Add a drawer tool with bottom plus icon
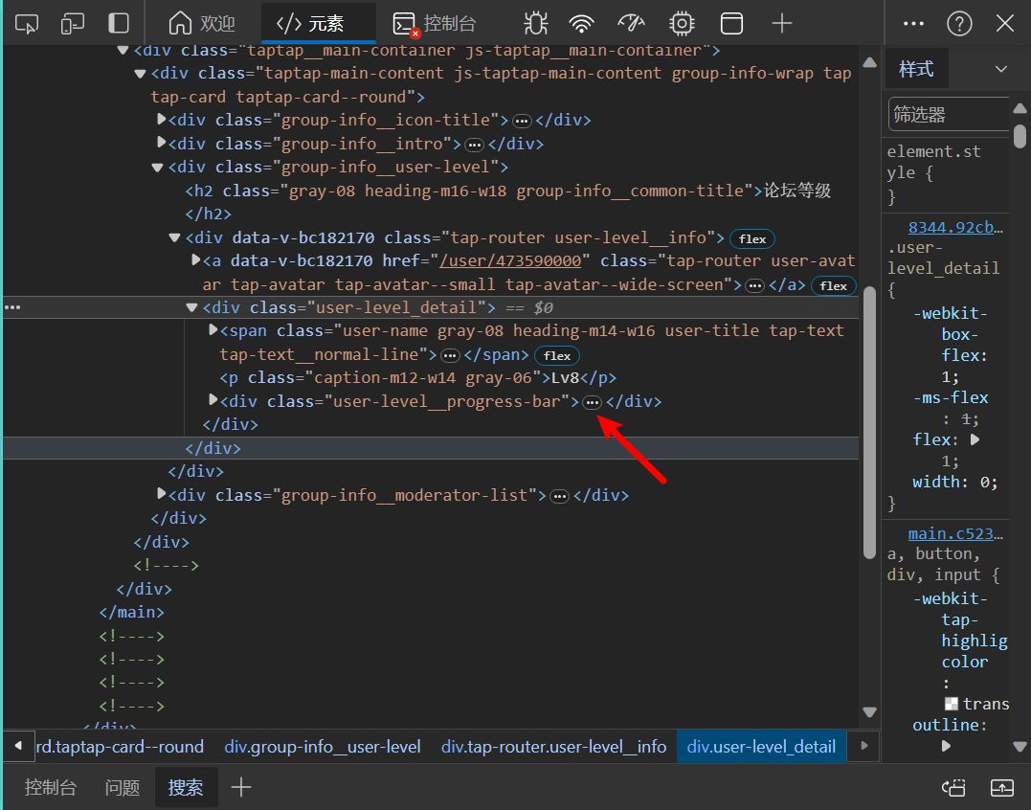Screen dimensions: 1031x810 pyautogui.click(x=241, y=787)
